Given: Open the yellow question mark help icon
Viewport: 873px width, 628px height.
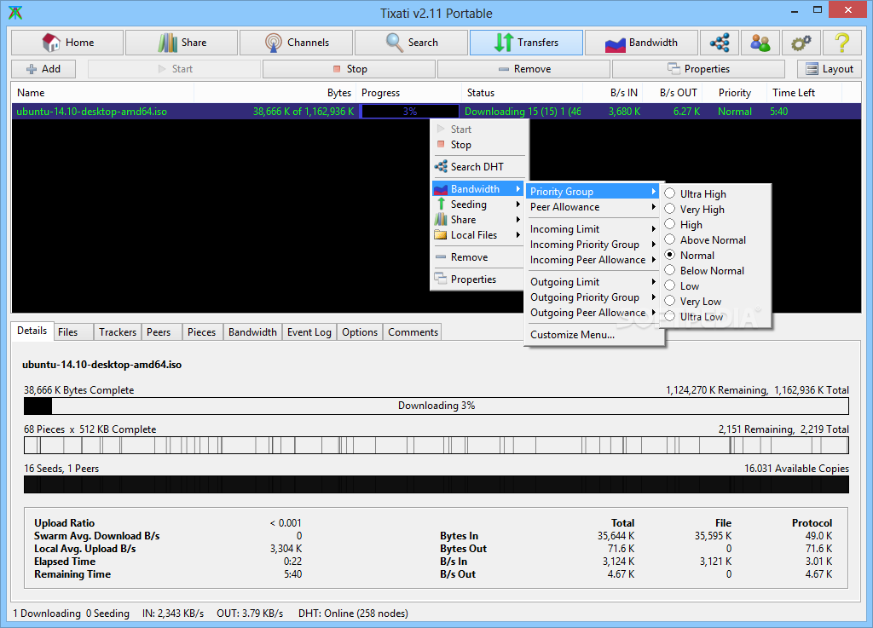Looking at the screenshot, I should [841, 43].
